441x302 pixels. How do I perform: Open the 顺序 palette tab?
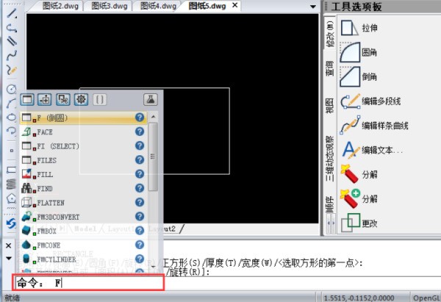coord(330,204)
